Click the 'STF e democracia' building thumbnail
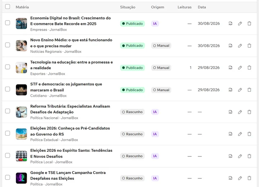 click(21, 90)
